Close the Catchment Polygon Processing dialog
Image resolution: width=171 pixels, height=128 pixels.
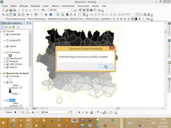tap(112, 48)
